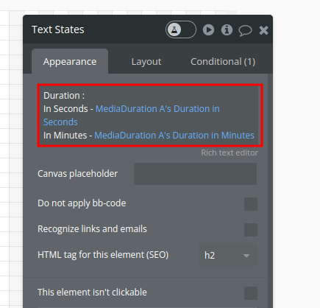Open the Rich text editor link
Viewport: 320px width, 308px height.
[x=230, y=153]
